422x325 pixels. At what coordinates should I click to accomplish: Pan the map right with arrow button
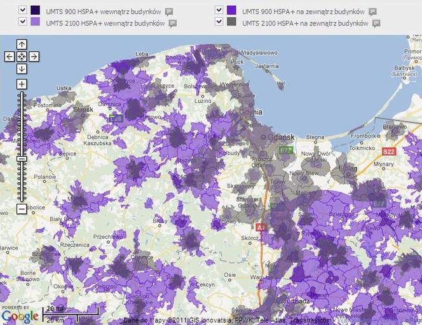(x=34, y=56)
